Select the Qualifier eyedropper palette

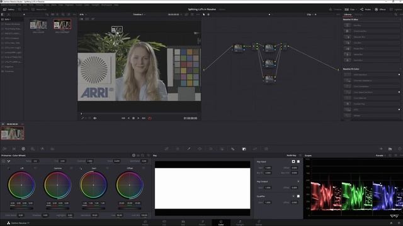coord(189,149)
